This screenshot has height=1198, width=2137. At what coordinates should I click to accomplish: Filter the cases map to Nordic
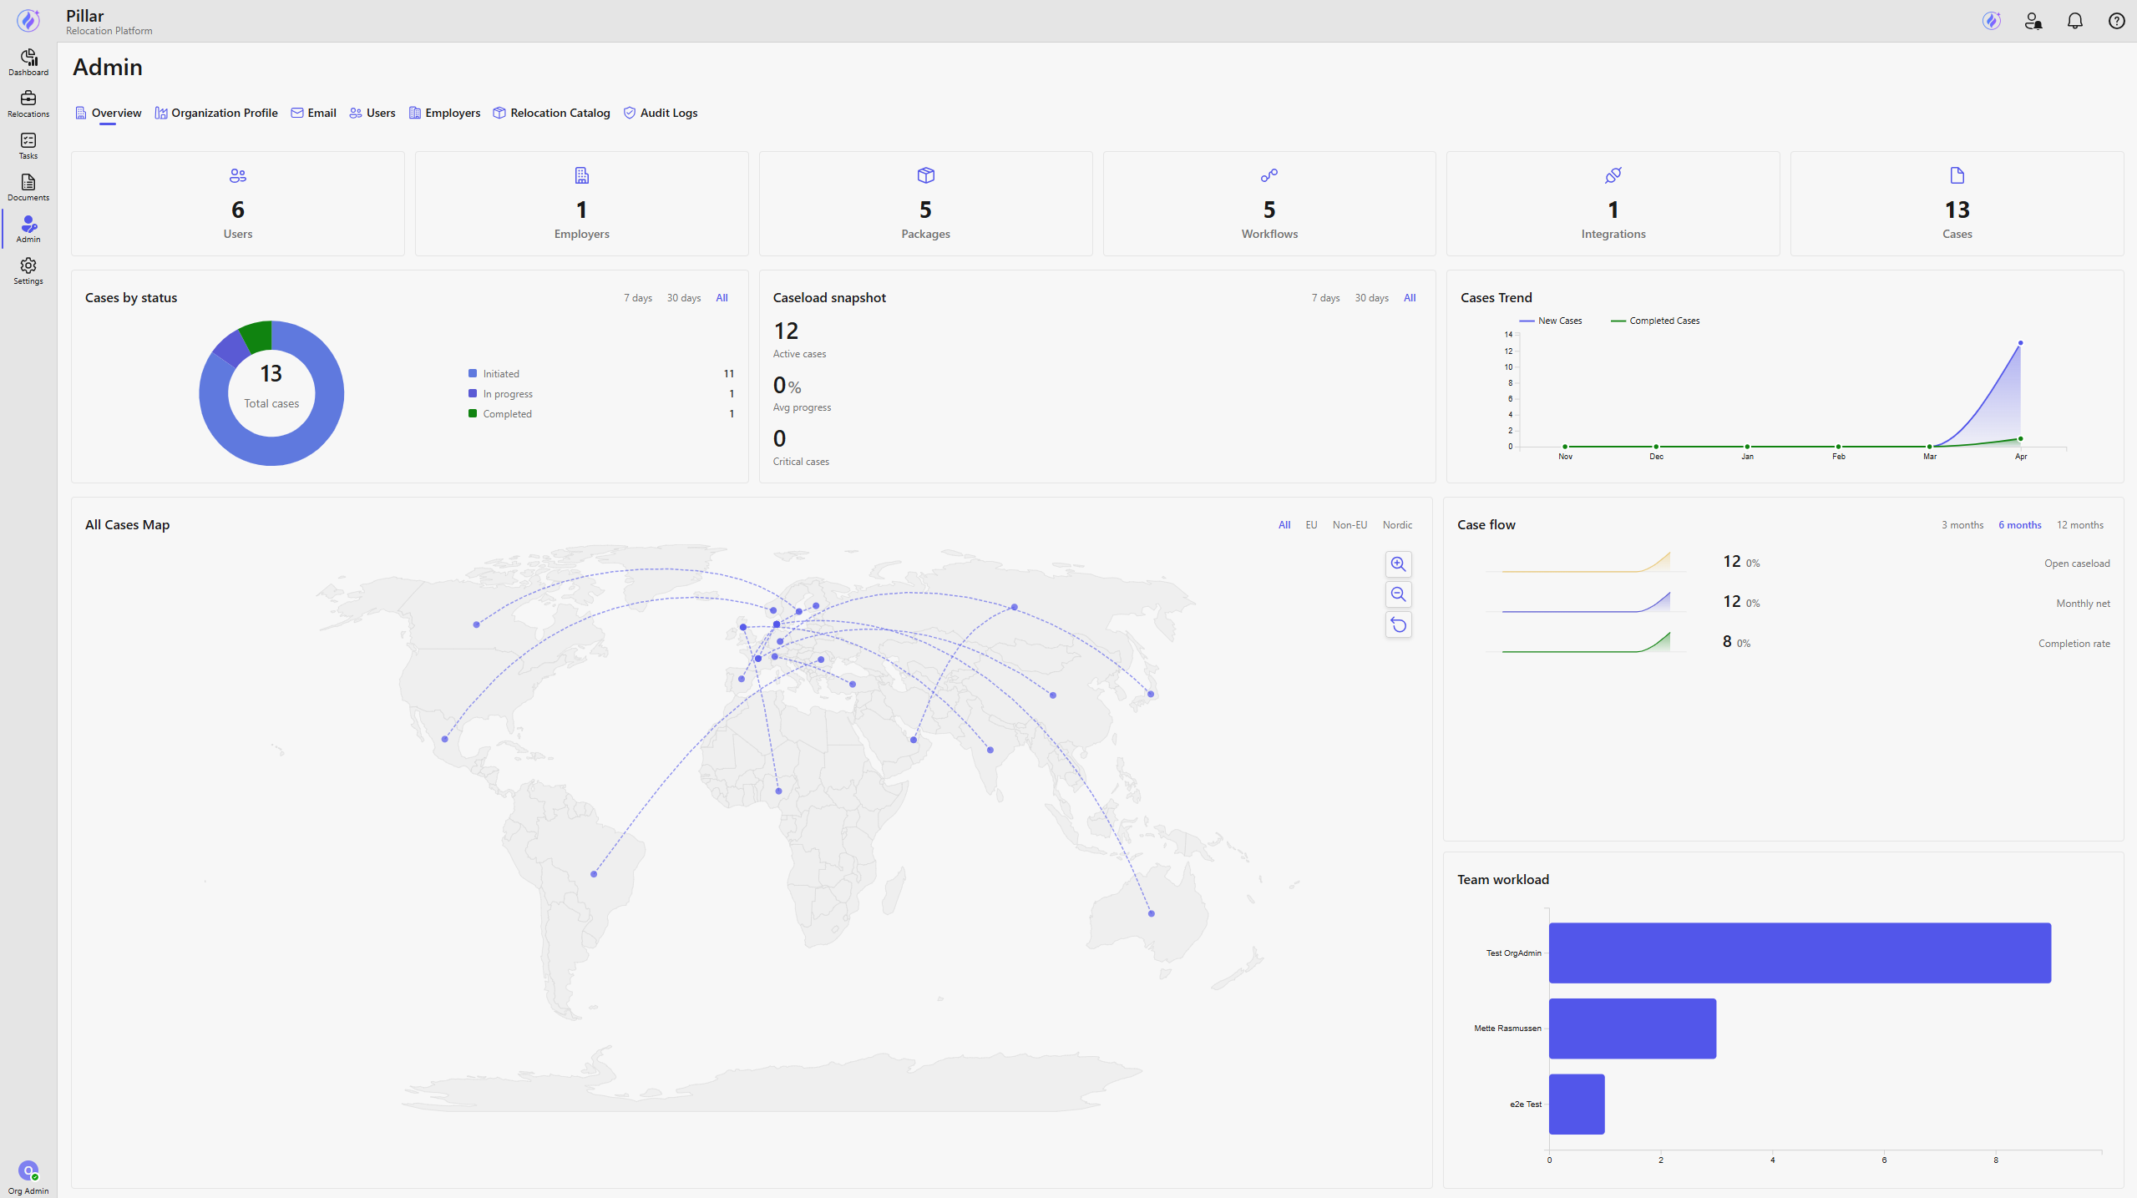[x=1397, y=525]
